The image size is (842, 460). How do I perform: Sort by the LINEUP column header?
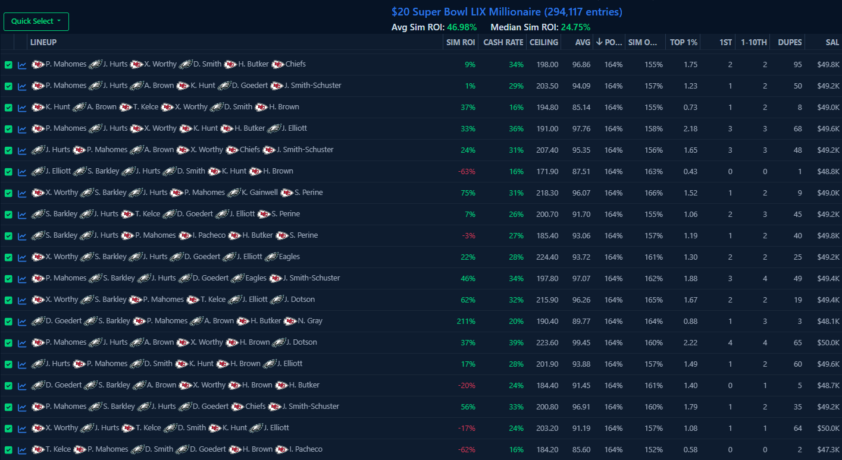[43, 42]
